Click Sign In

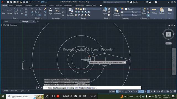134,2
